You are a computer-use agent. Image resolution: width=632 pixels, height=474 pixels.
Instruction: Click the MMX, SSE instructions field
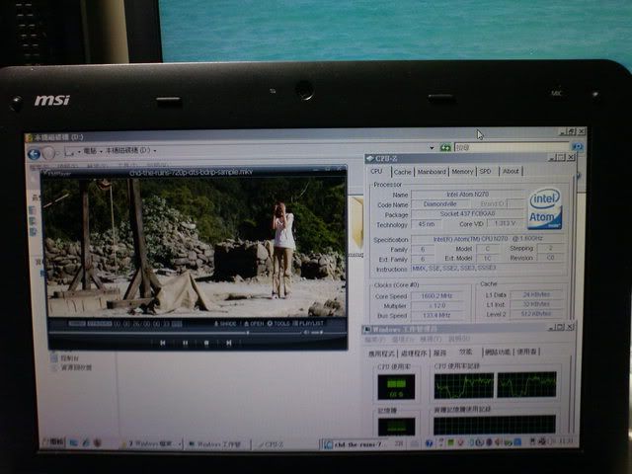pyautogui.click(x=488, y=268)
